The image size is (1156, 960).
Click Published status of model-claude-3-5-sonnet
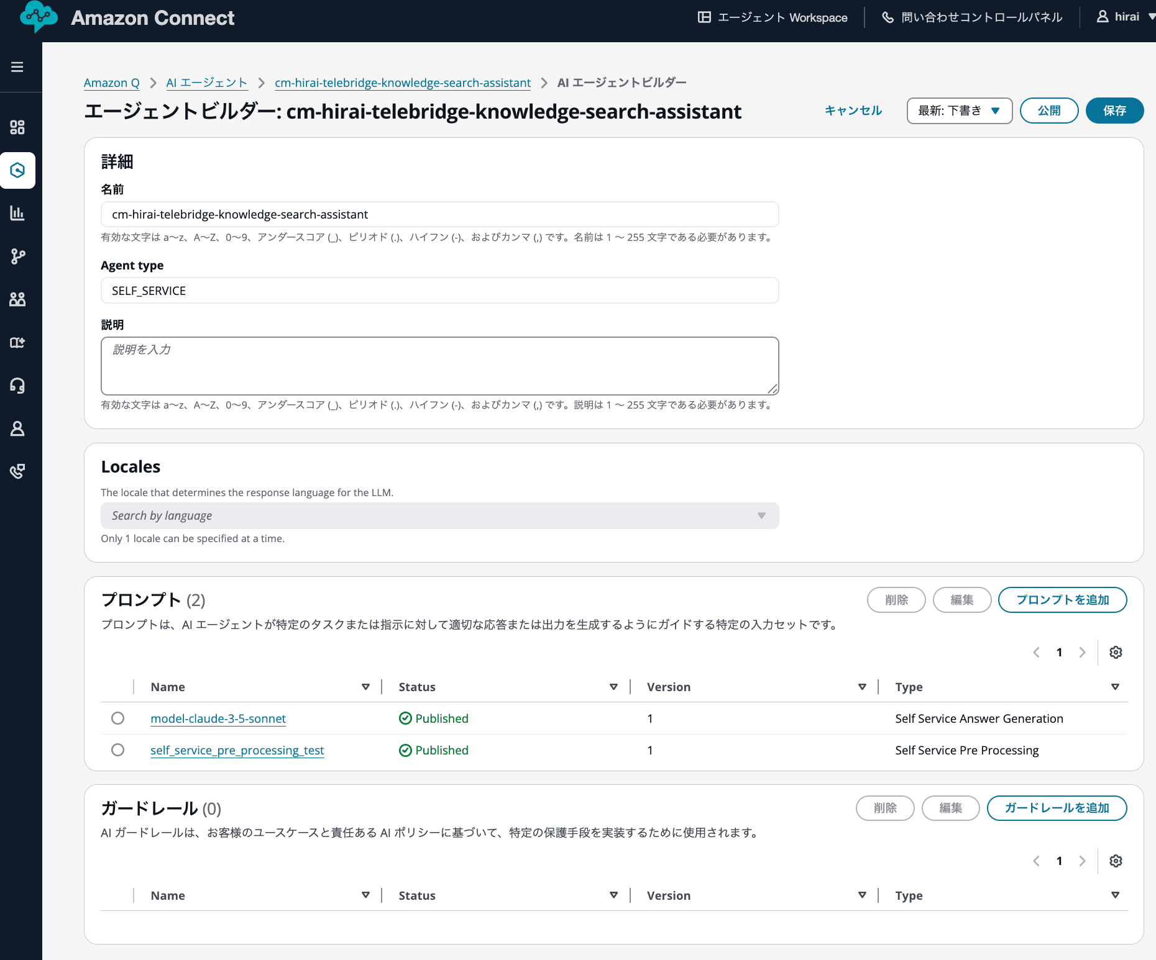pyautogui.click(x=434, y=718)
